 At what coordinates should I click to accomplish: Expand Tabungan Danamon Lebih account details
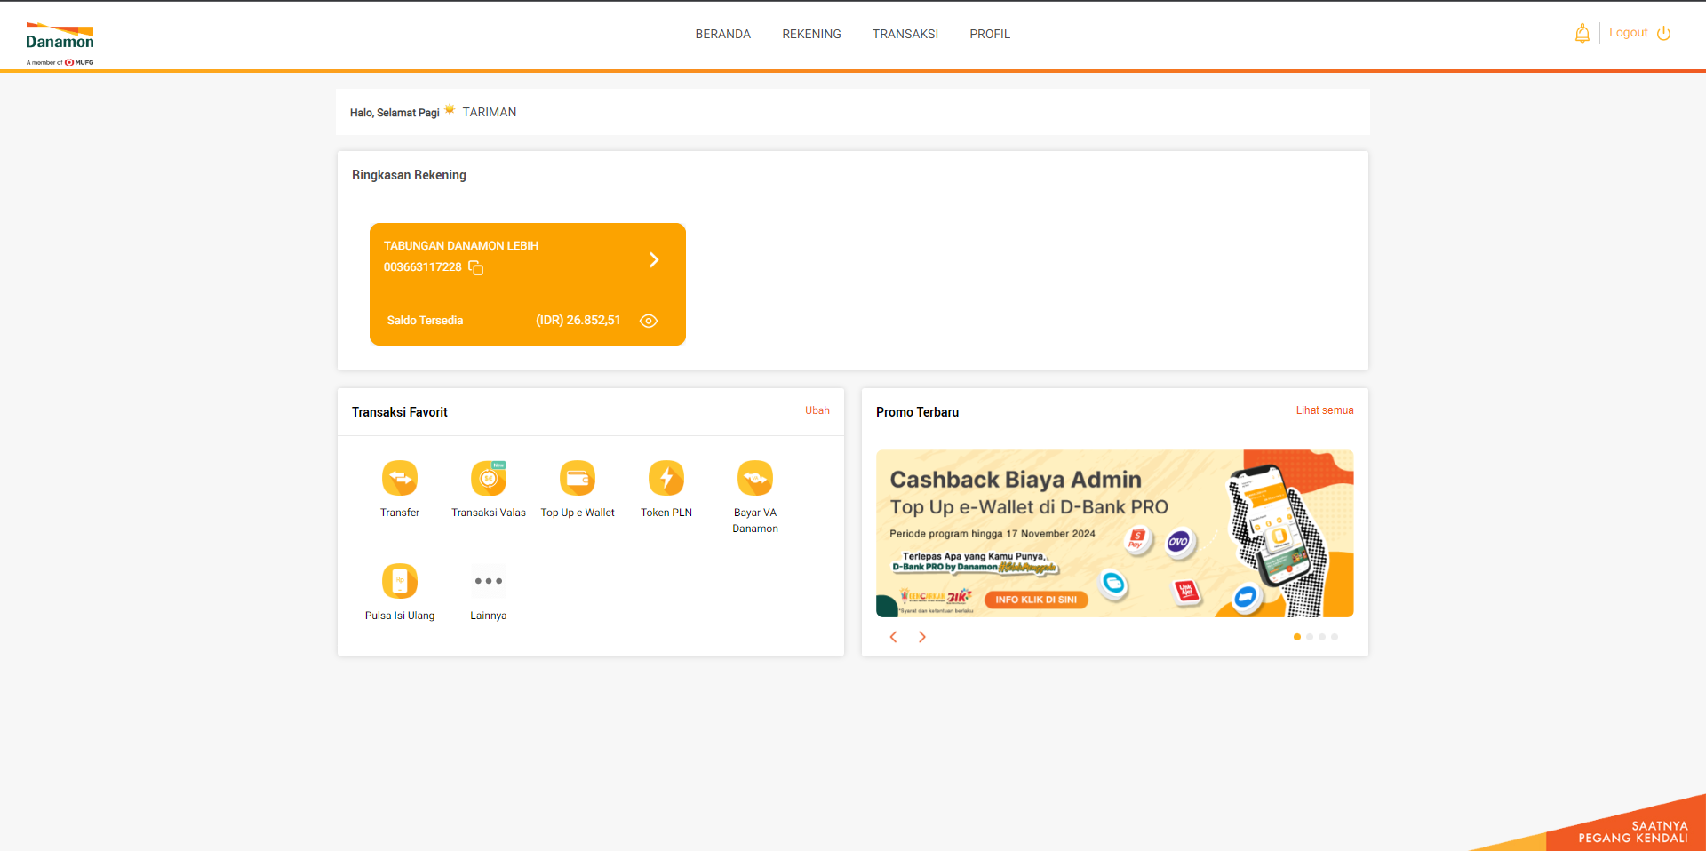[x=654, y=259]
